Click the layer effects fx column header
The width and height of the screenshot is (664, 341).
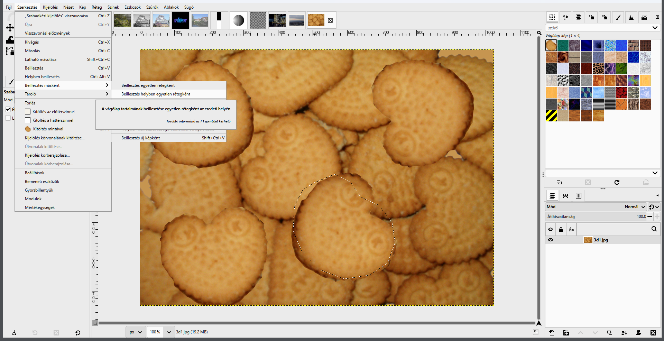[571, 229]
